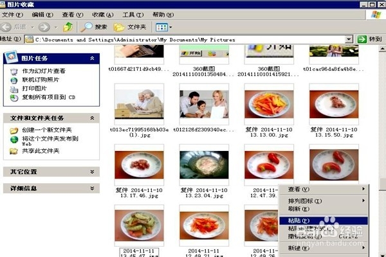This screenshot has width=386, height=257.
Task: Click 联机订购照片 link
Action: point(41,80)
